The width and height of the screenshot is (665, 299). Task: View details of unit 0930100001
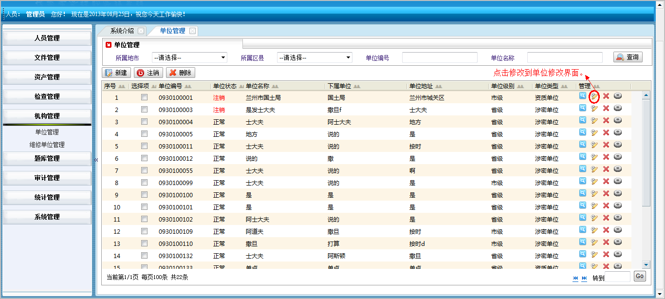click(583, 95)
